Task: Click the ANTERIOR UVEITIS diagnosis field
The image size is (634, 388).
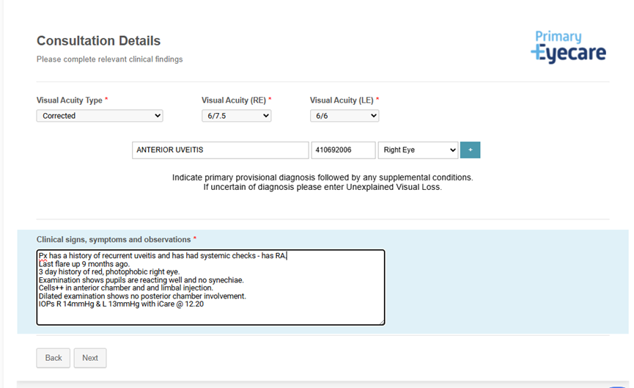Action: click(221, 150)
